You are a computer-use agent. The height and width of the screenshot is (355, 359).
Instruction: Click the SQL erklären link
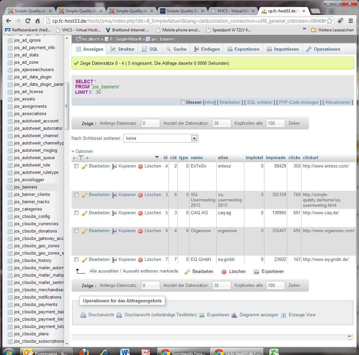click(260, 102)
